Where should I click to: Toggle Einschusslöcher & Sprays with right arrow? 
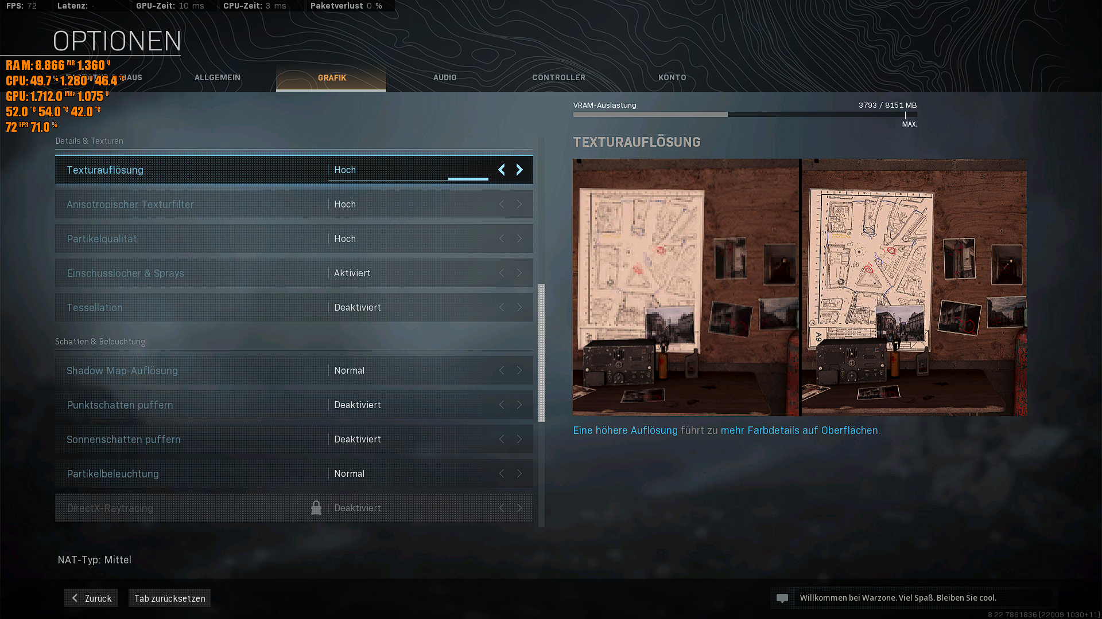519,273
